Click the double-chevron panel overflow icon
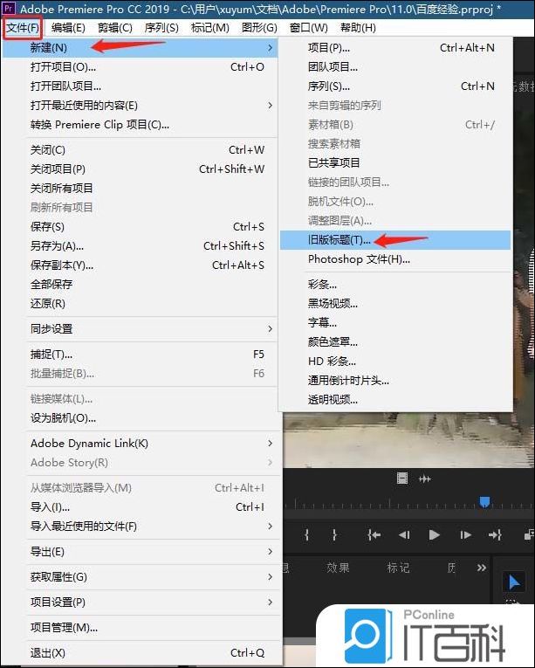The image size is (535, 668). coord(482,568)
